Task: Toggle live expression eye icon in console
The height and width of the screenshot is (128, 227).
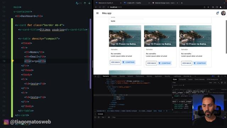Action: tap(109, 117)
